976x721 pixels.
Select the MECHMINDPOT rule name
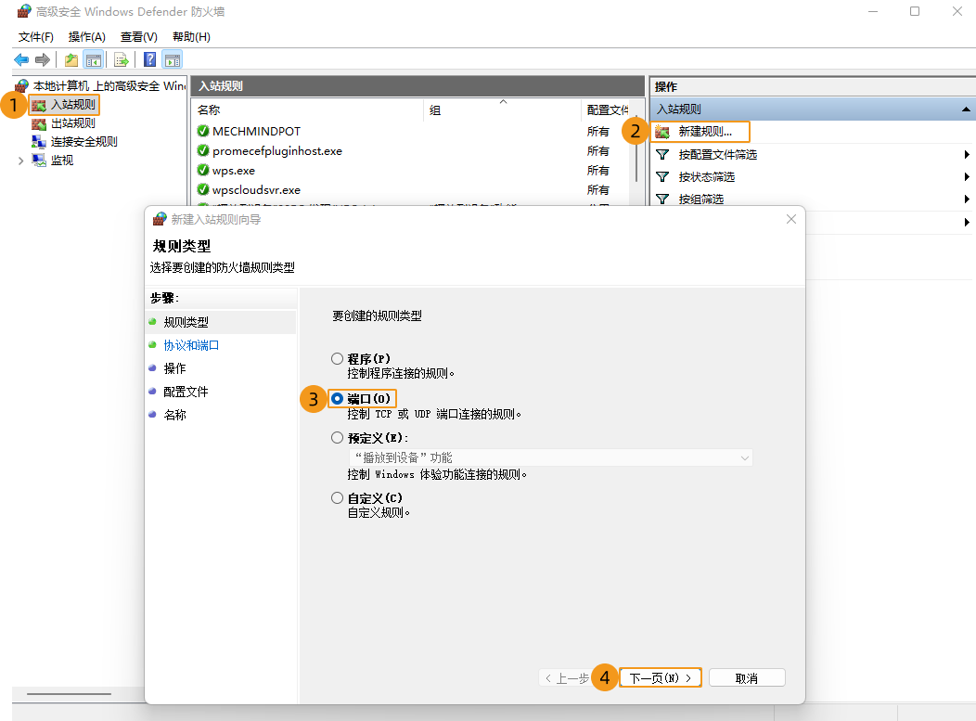tap(256, 132)
